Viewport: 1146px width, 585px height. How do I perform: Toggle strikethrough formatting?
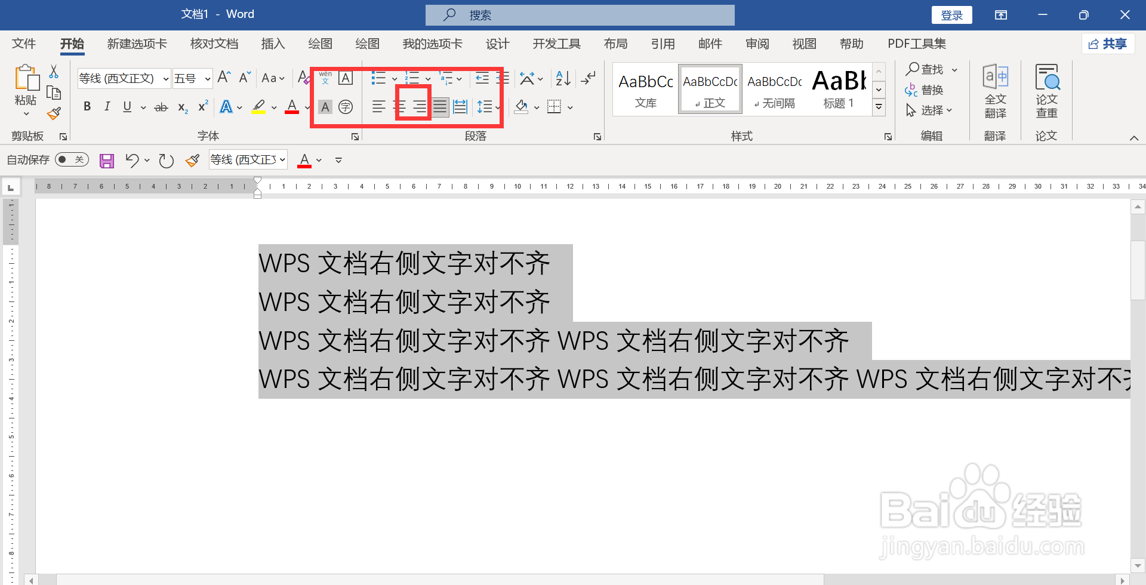[x=161, y=107]
